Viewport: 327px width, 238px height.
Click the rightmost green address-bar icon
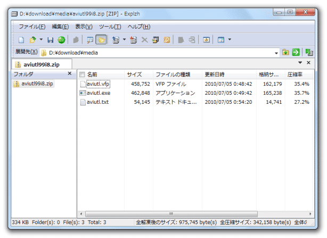click(x=309, y=52)
